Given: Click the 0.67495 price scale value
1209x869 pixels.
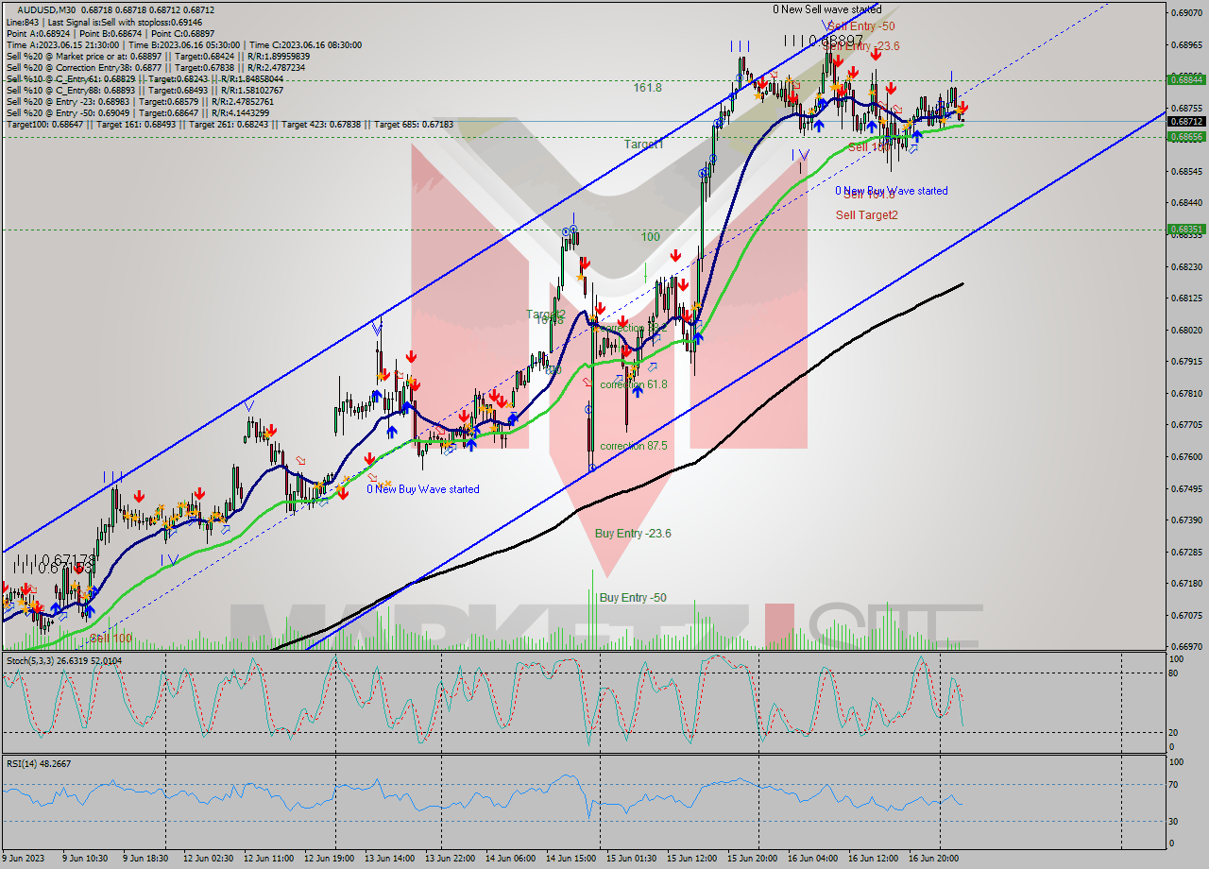Looking at the screenshot, I should pyautogui.click(x=1186, y=488).
